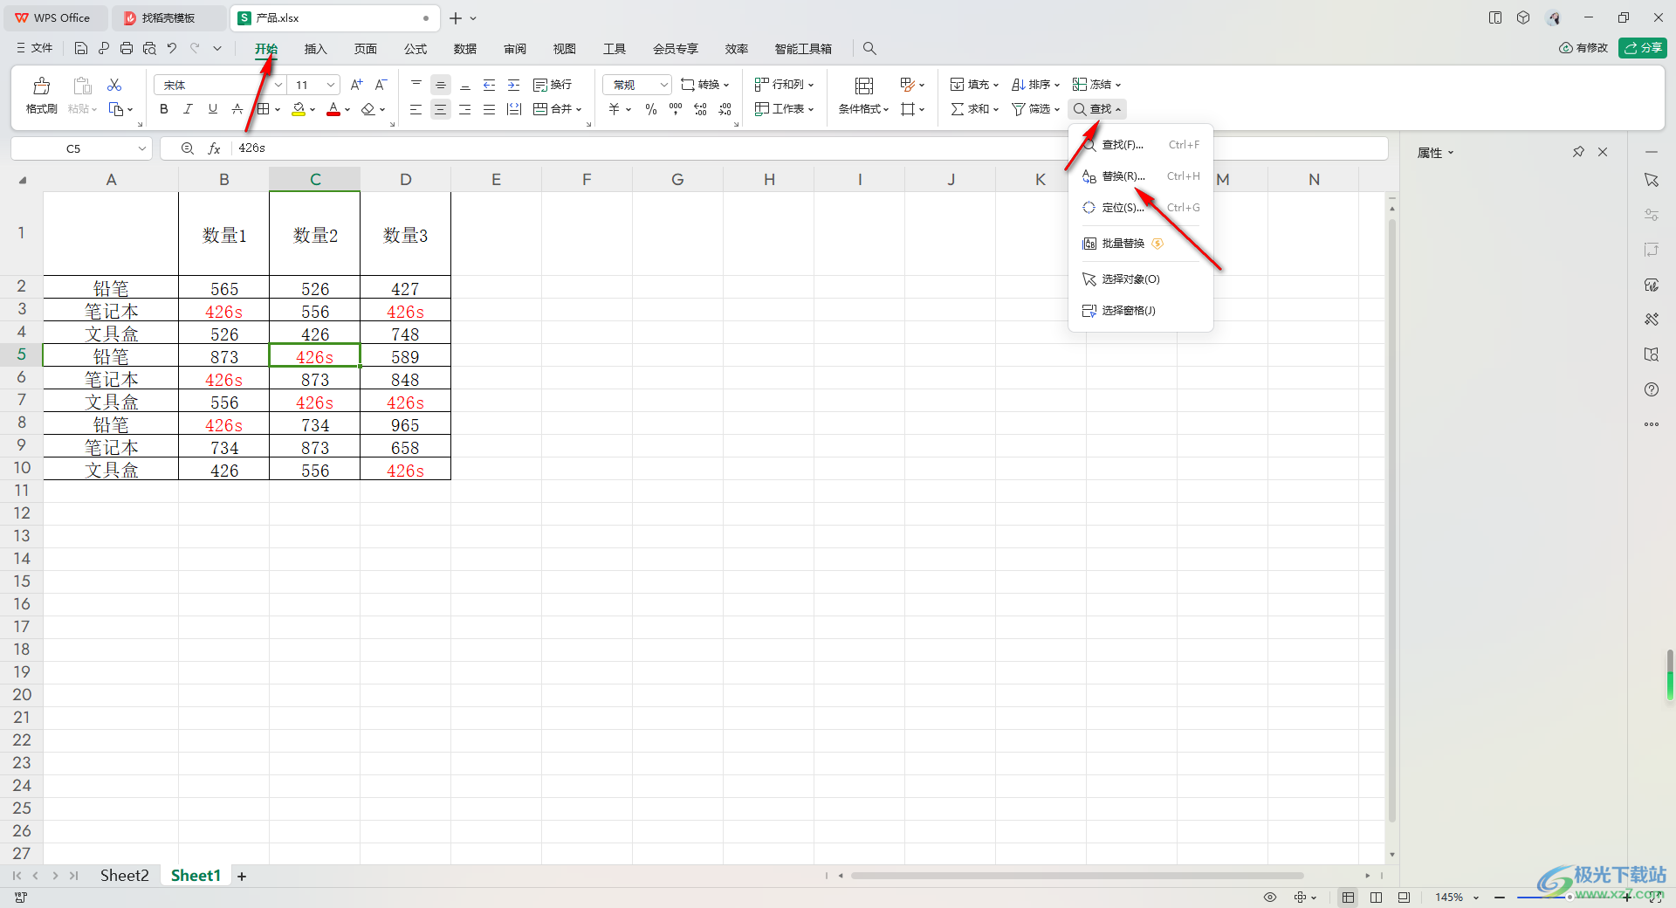
Task: Click the Save icon in quick toolbar
Action: (x=81, y=49)
